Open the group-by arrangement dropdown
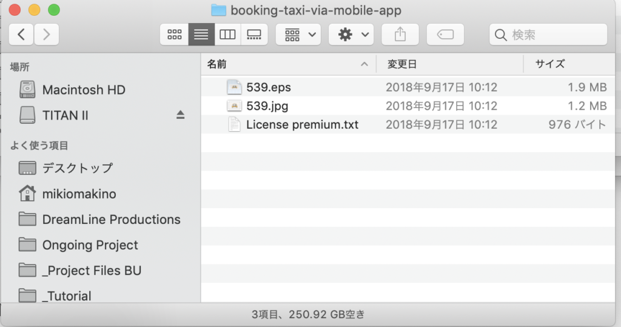Screen dimensions: 621x327 click(298, 35)
